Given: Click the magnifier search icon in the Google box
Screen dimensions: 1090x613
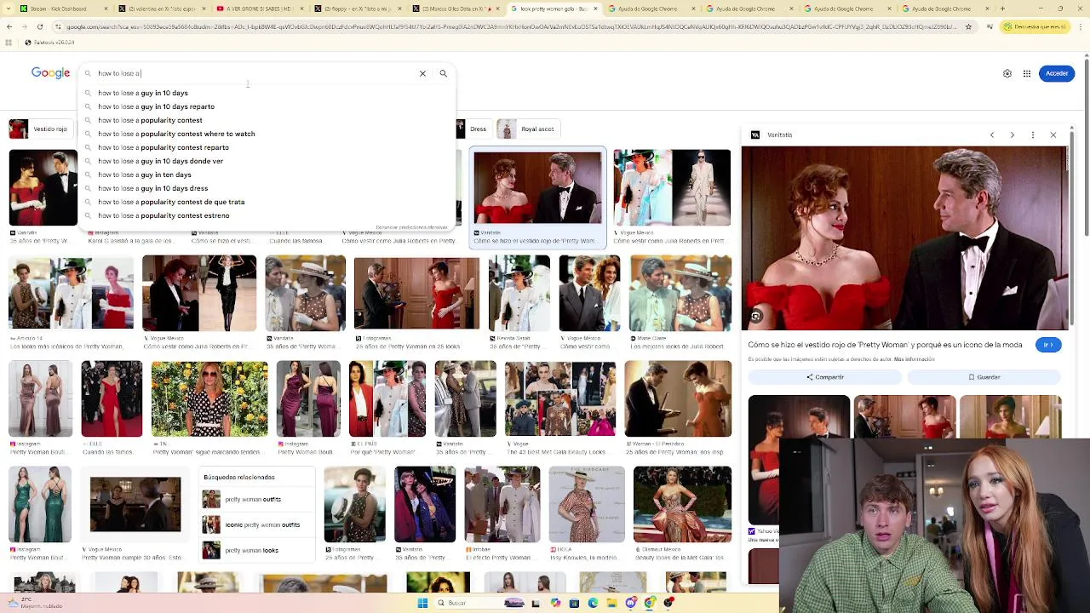Looking at the screenshot, I should click(x=443, y=73).
